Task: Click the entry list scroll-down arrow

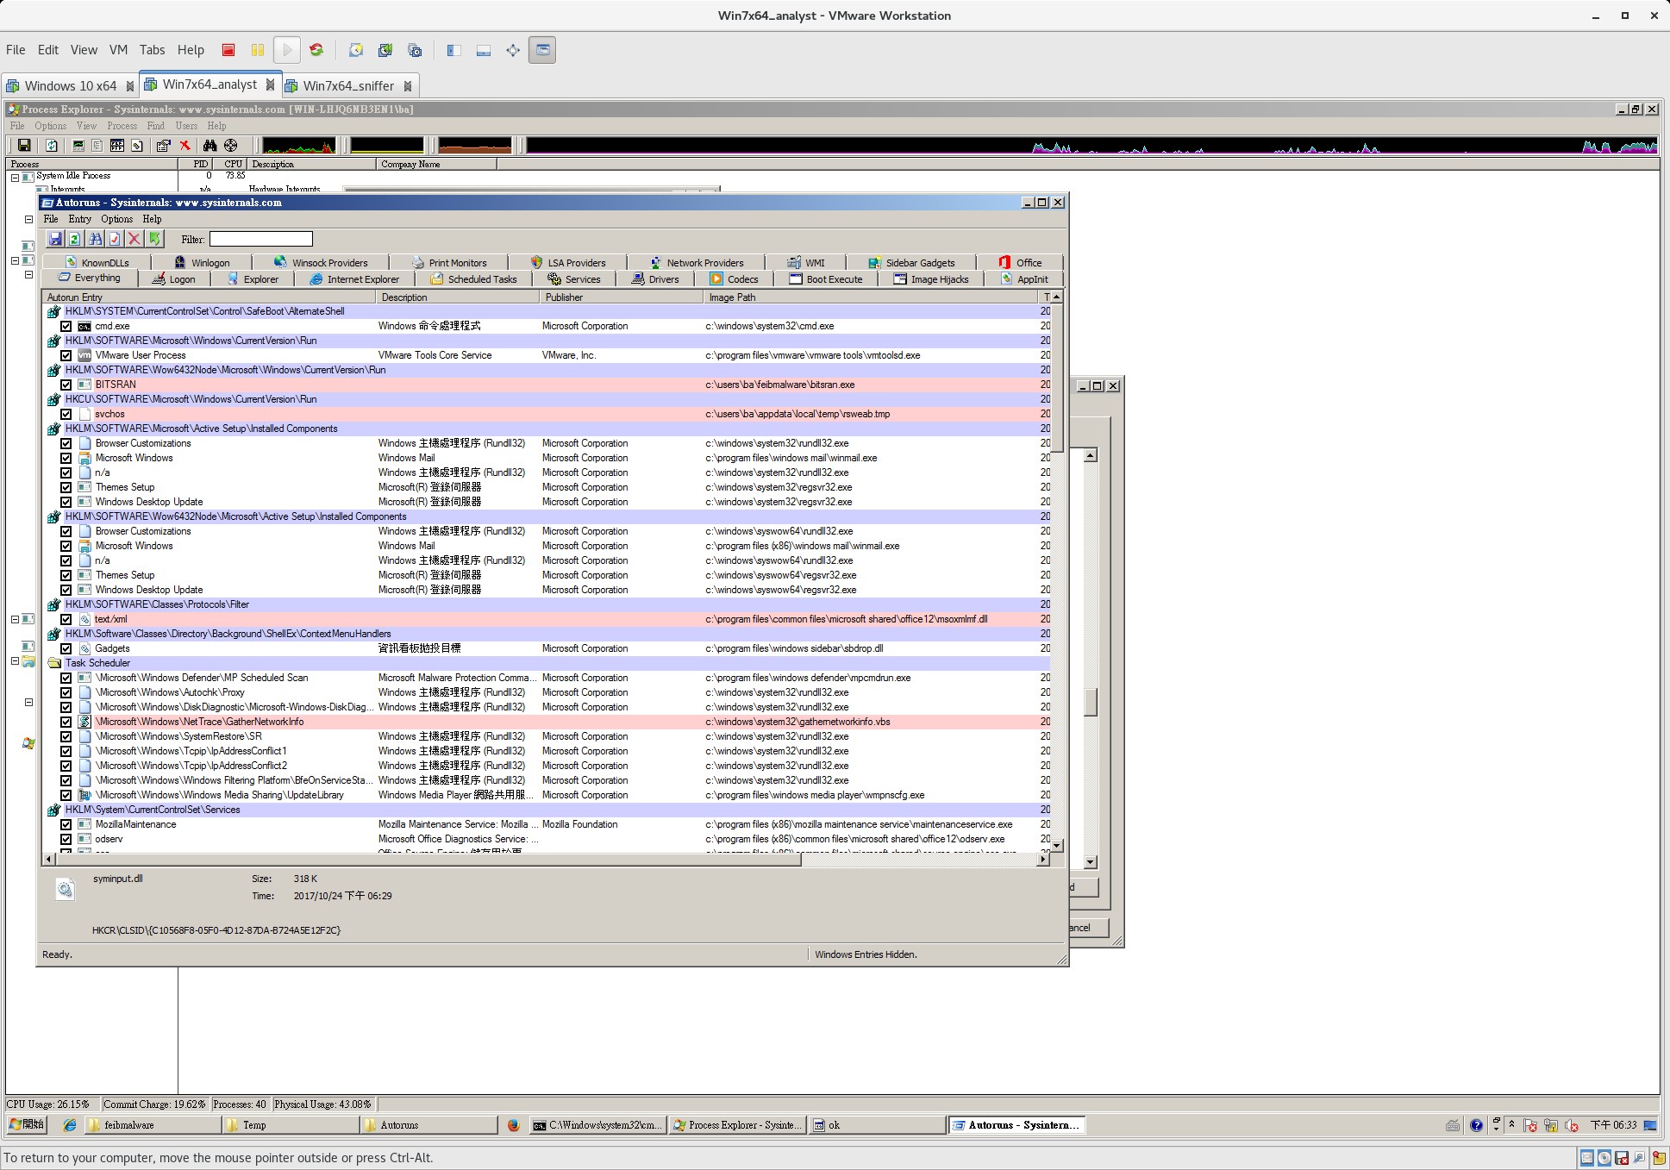Action: [1057, 845]
